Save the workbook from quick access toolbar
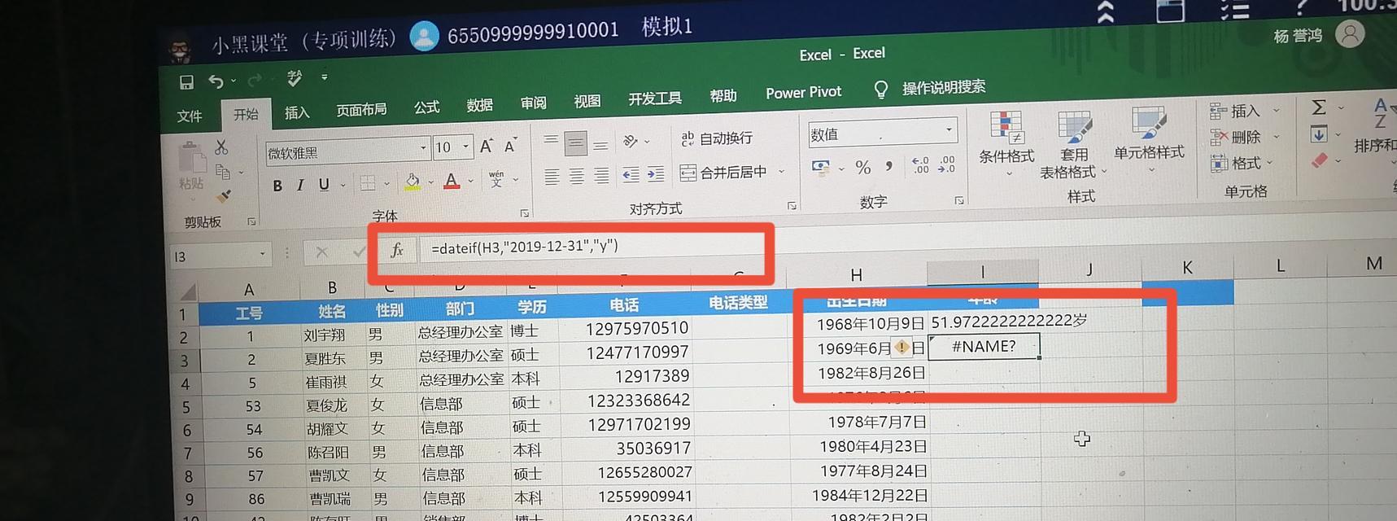1397x521 pixels. pyautogui.click(x=186, y=81)
